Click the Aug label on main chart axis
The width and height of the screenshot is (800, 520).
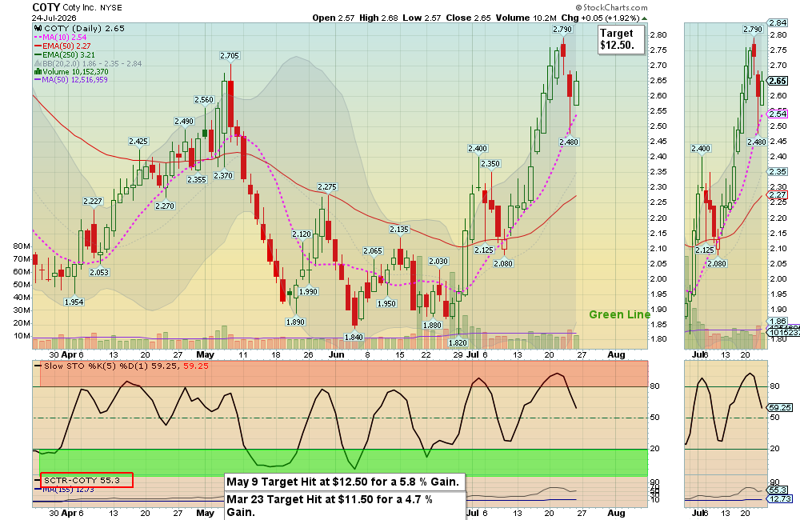(616, 354)
